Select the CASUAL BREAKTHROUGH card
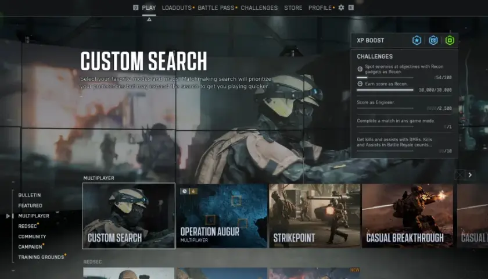The width and height of the screenshot is (488, 279). click(408, 216)
